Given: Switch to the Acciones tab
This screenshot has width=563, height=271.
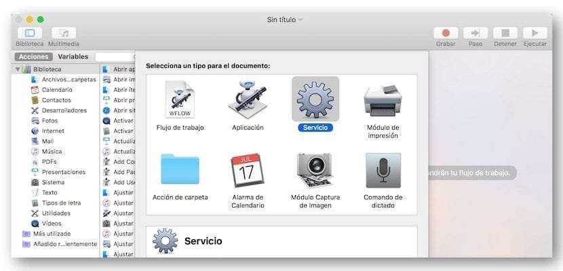Looking at the screenshot, I should pyautogui.click(x=33, y=57).
